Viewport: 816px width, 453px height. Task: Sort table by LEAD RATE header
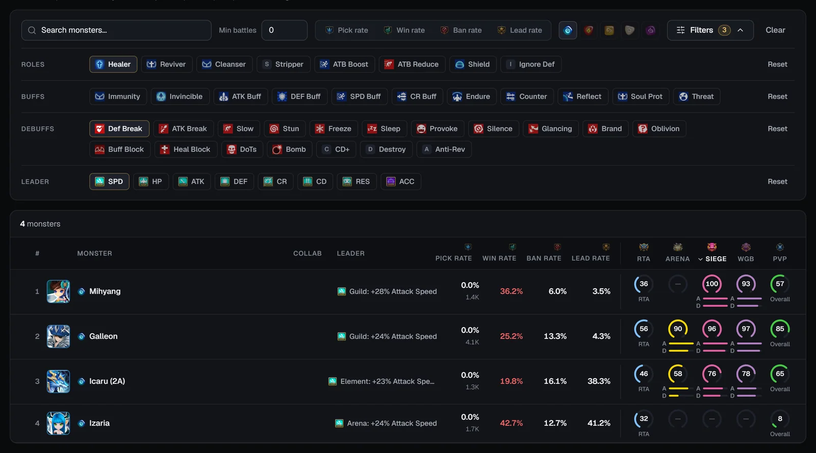[591, 258]
